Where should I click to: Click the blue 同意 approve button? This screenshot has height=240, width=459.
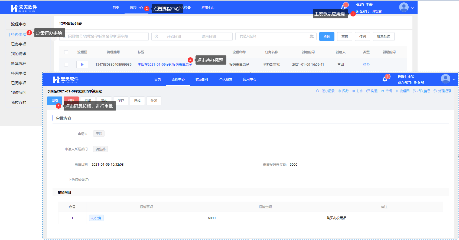coord(54,101)
